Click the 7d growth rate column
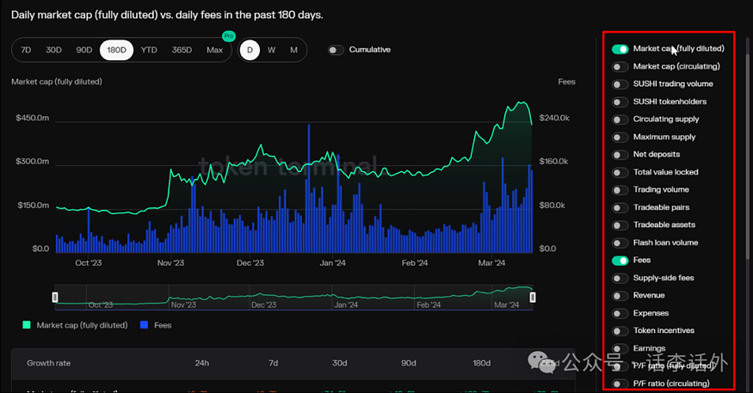The width and height of the screenshot is (753, 393). pyautogui.click(x=274, y=363)
